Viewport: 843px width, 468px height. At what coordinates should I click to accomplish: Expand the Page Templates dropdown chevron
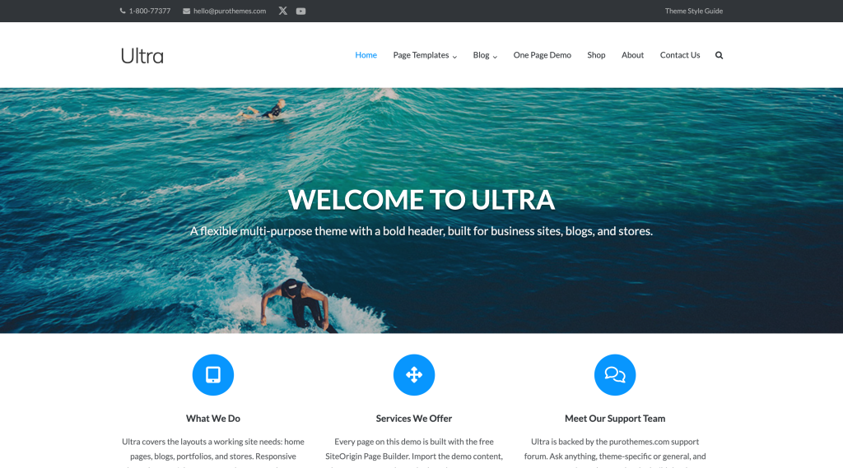[454, 57]
